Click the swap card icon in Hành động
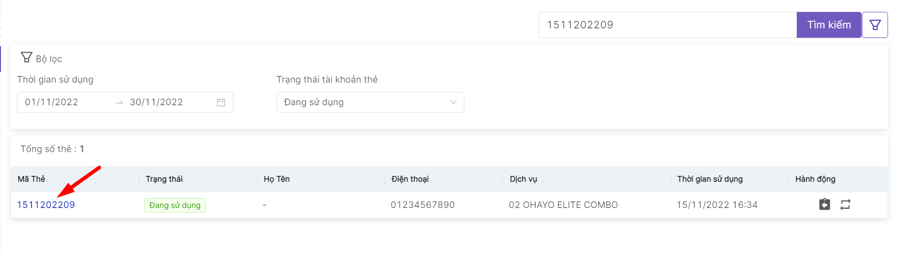 [x=845, y=204]
